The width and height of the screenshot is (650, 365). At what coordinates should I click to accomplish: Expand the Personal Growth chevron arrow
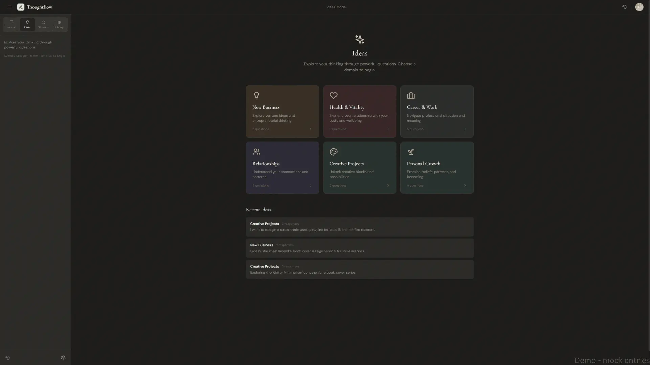(x=465, y=185)
